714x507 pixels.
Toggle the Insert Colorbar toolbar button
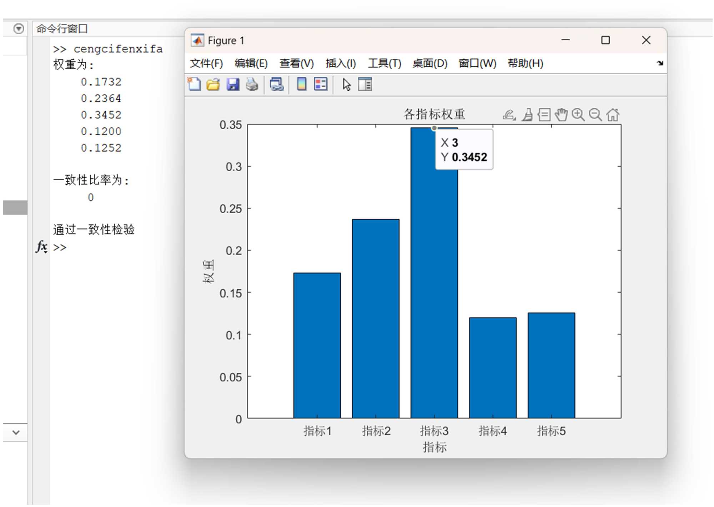point(302,85)
